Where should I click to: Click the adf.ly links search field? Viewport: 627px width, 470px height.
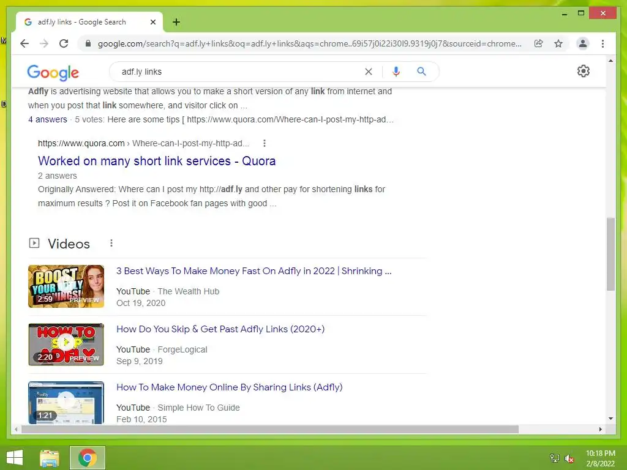tap(240, 72)
